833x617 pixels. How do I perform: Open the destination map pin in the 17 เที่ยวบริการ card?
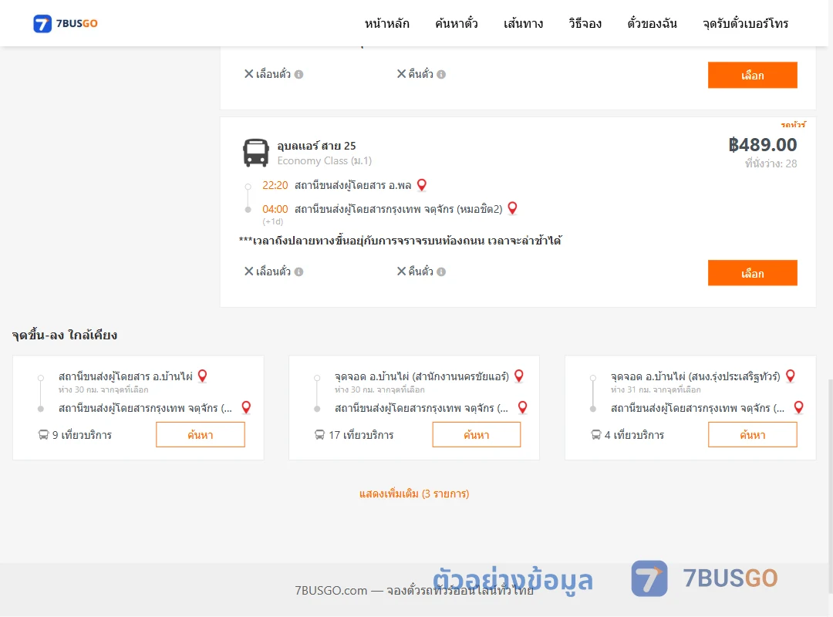[x=523, y=408]
